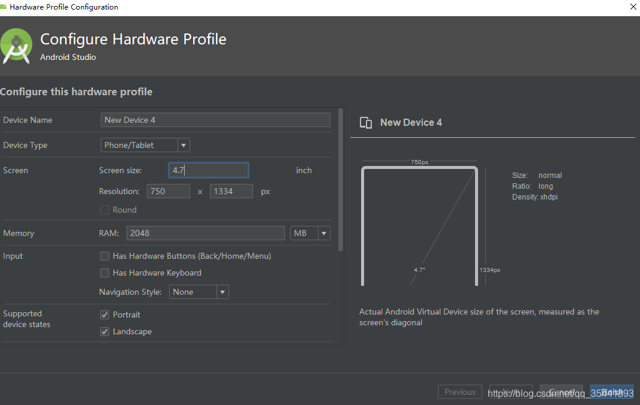The height and width of the screenshot is (405, 640).
Task: Click the form's vertical scrollbar
Action: pyautogui.click(x=341, y=180)
